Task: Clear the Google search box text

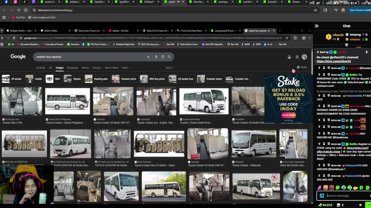Action: point(148,57)
